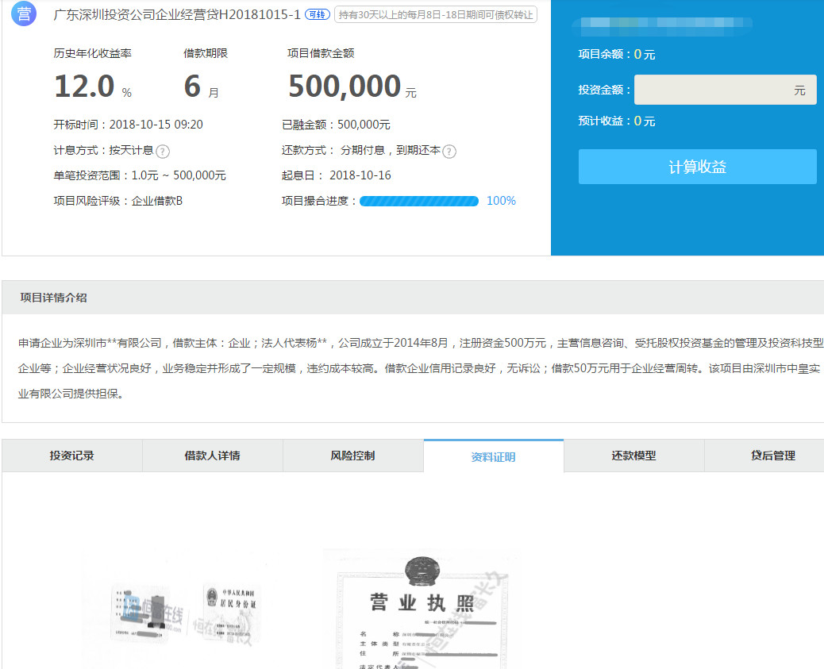Show the 贷后管理 tab
The image size is (824, 669).
click(772, 456)
